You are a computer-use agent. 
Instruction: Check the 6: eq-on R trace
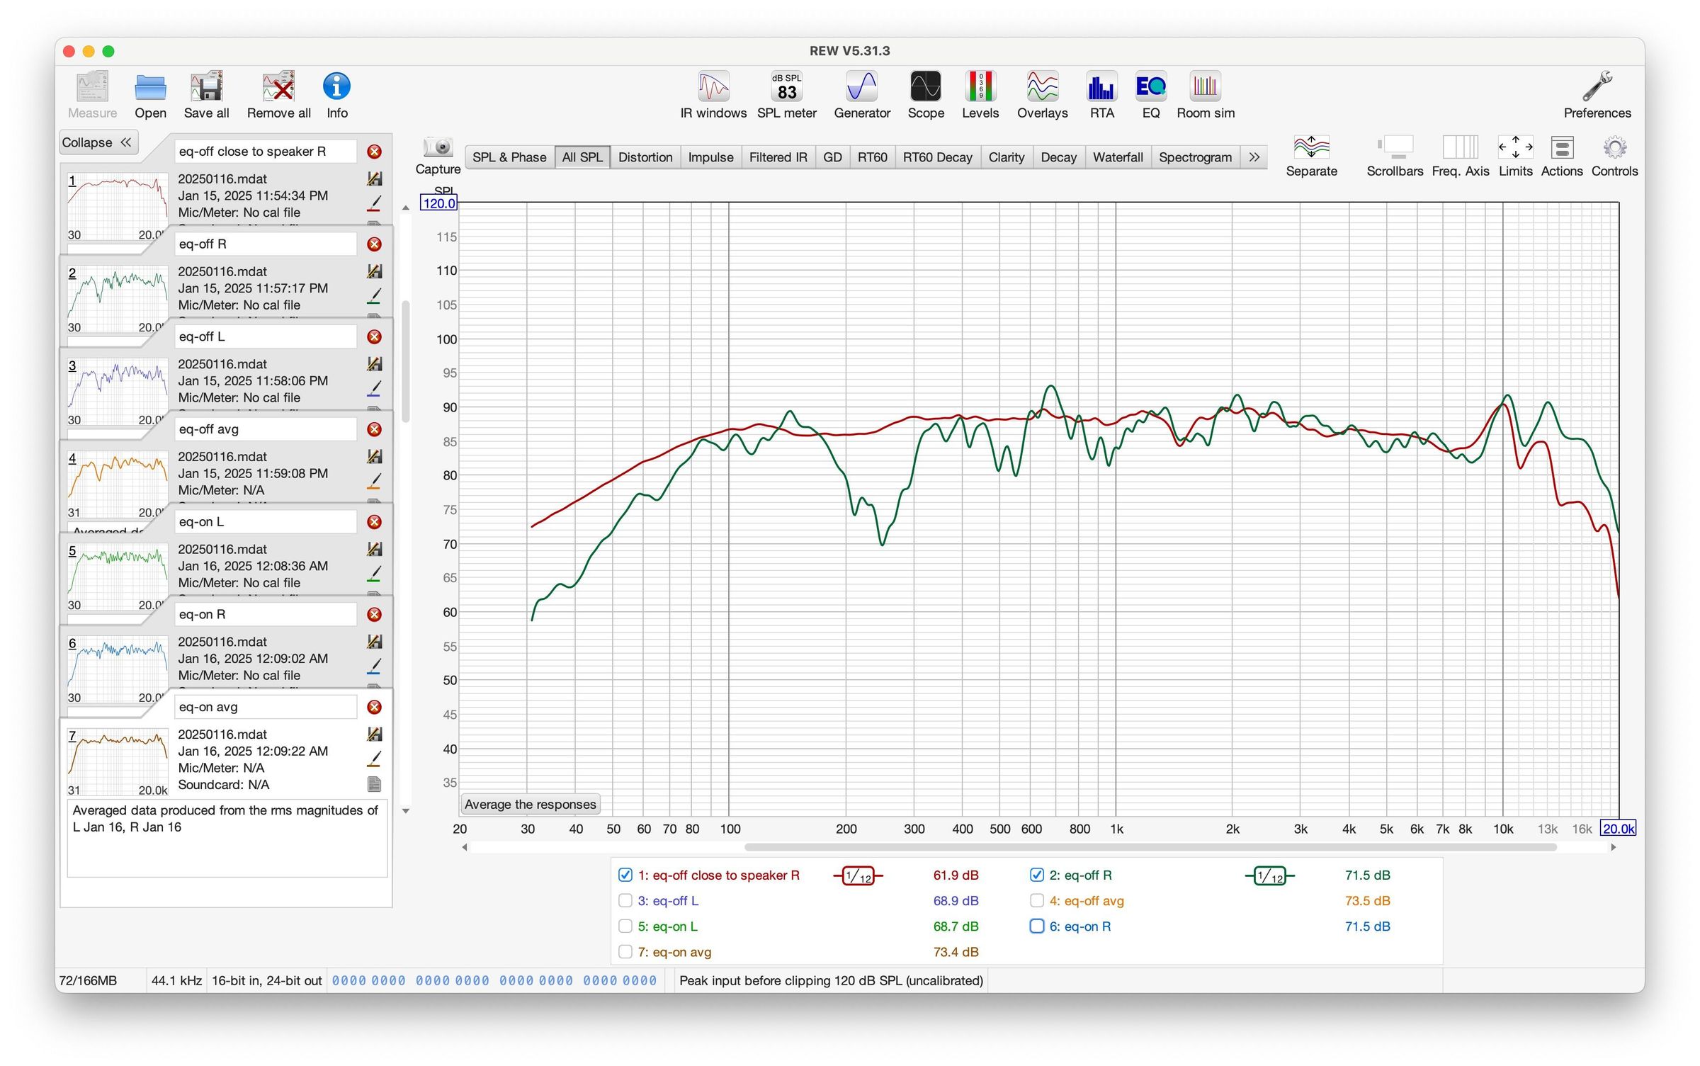(1036, 926)
